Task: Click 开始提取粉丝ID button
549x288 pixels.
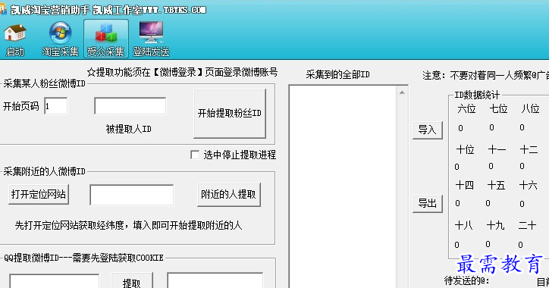Action: click(230, 114)
